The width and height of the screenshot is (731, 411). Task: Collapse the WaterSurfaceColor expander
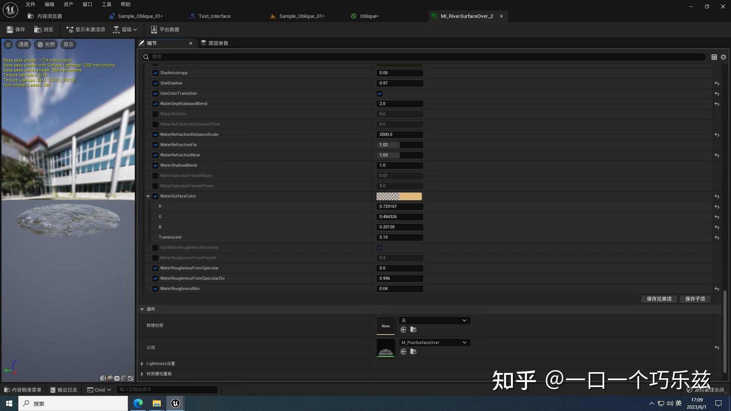tap(148, 196)
